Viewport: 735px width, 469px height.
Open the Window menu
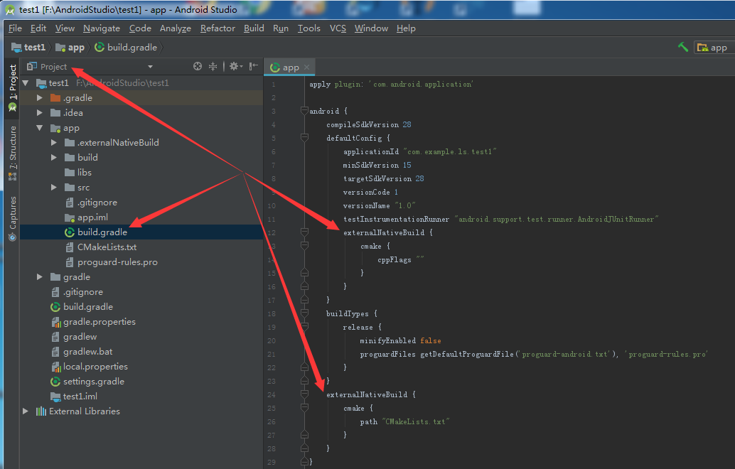tap(371, 28)
